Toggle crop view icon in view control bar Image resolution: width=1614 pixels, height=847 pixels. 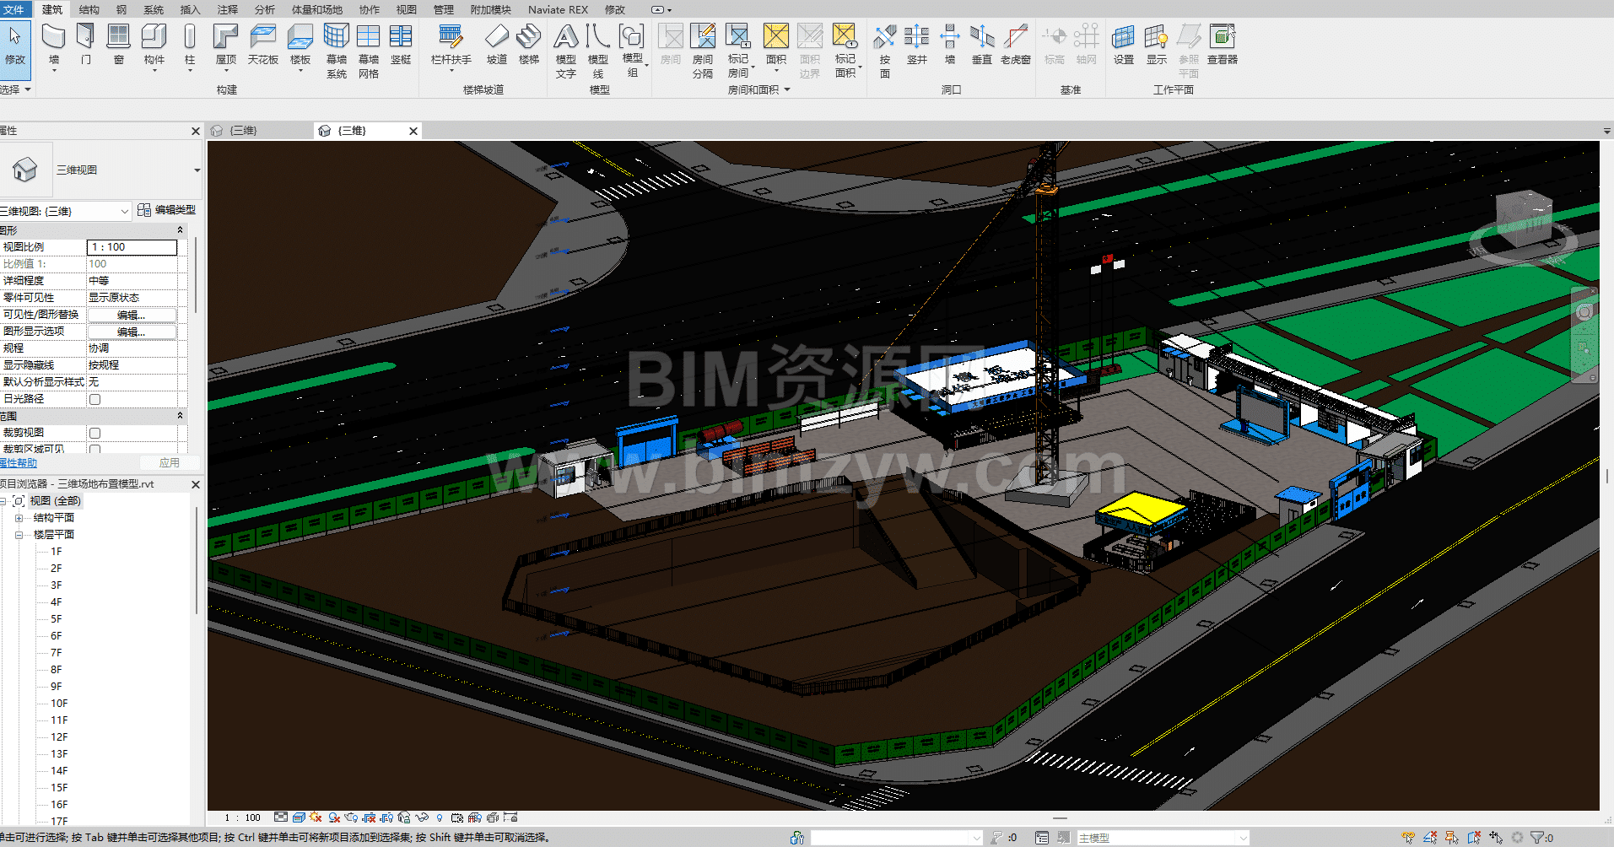click(x=369, y=817)
